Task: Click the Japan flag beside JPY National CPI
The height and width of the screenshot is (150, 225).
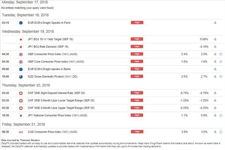Action: (21, 115)
